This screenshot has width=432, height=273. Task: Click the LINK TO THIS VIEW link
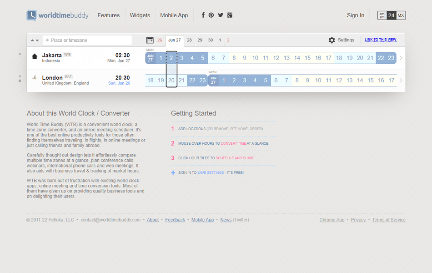click(381, 40)
